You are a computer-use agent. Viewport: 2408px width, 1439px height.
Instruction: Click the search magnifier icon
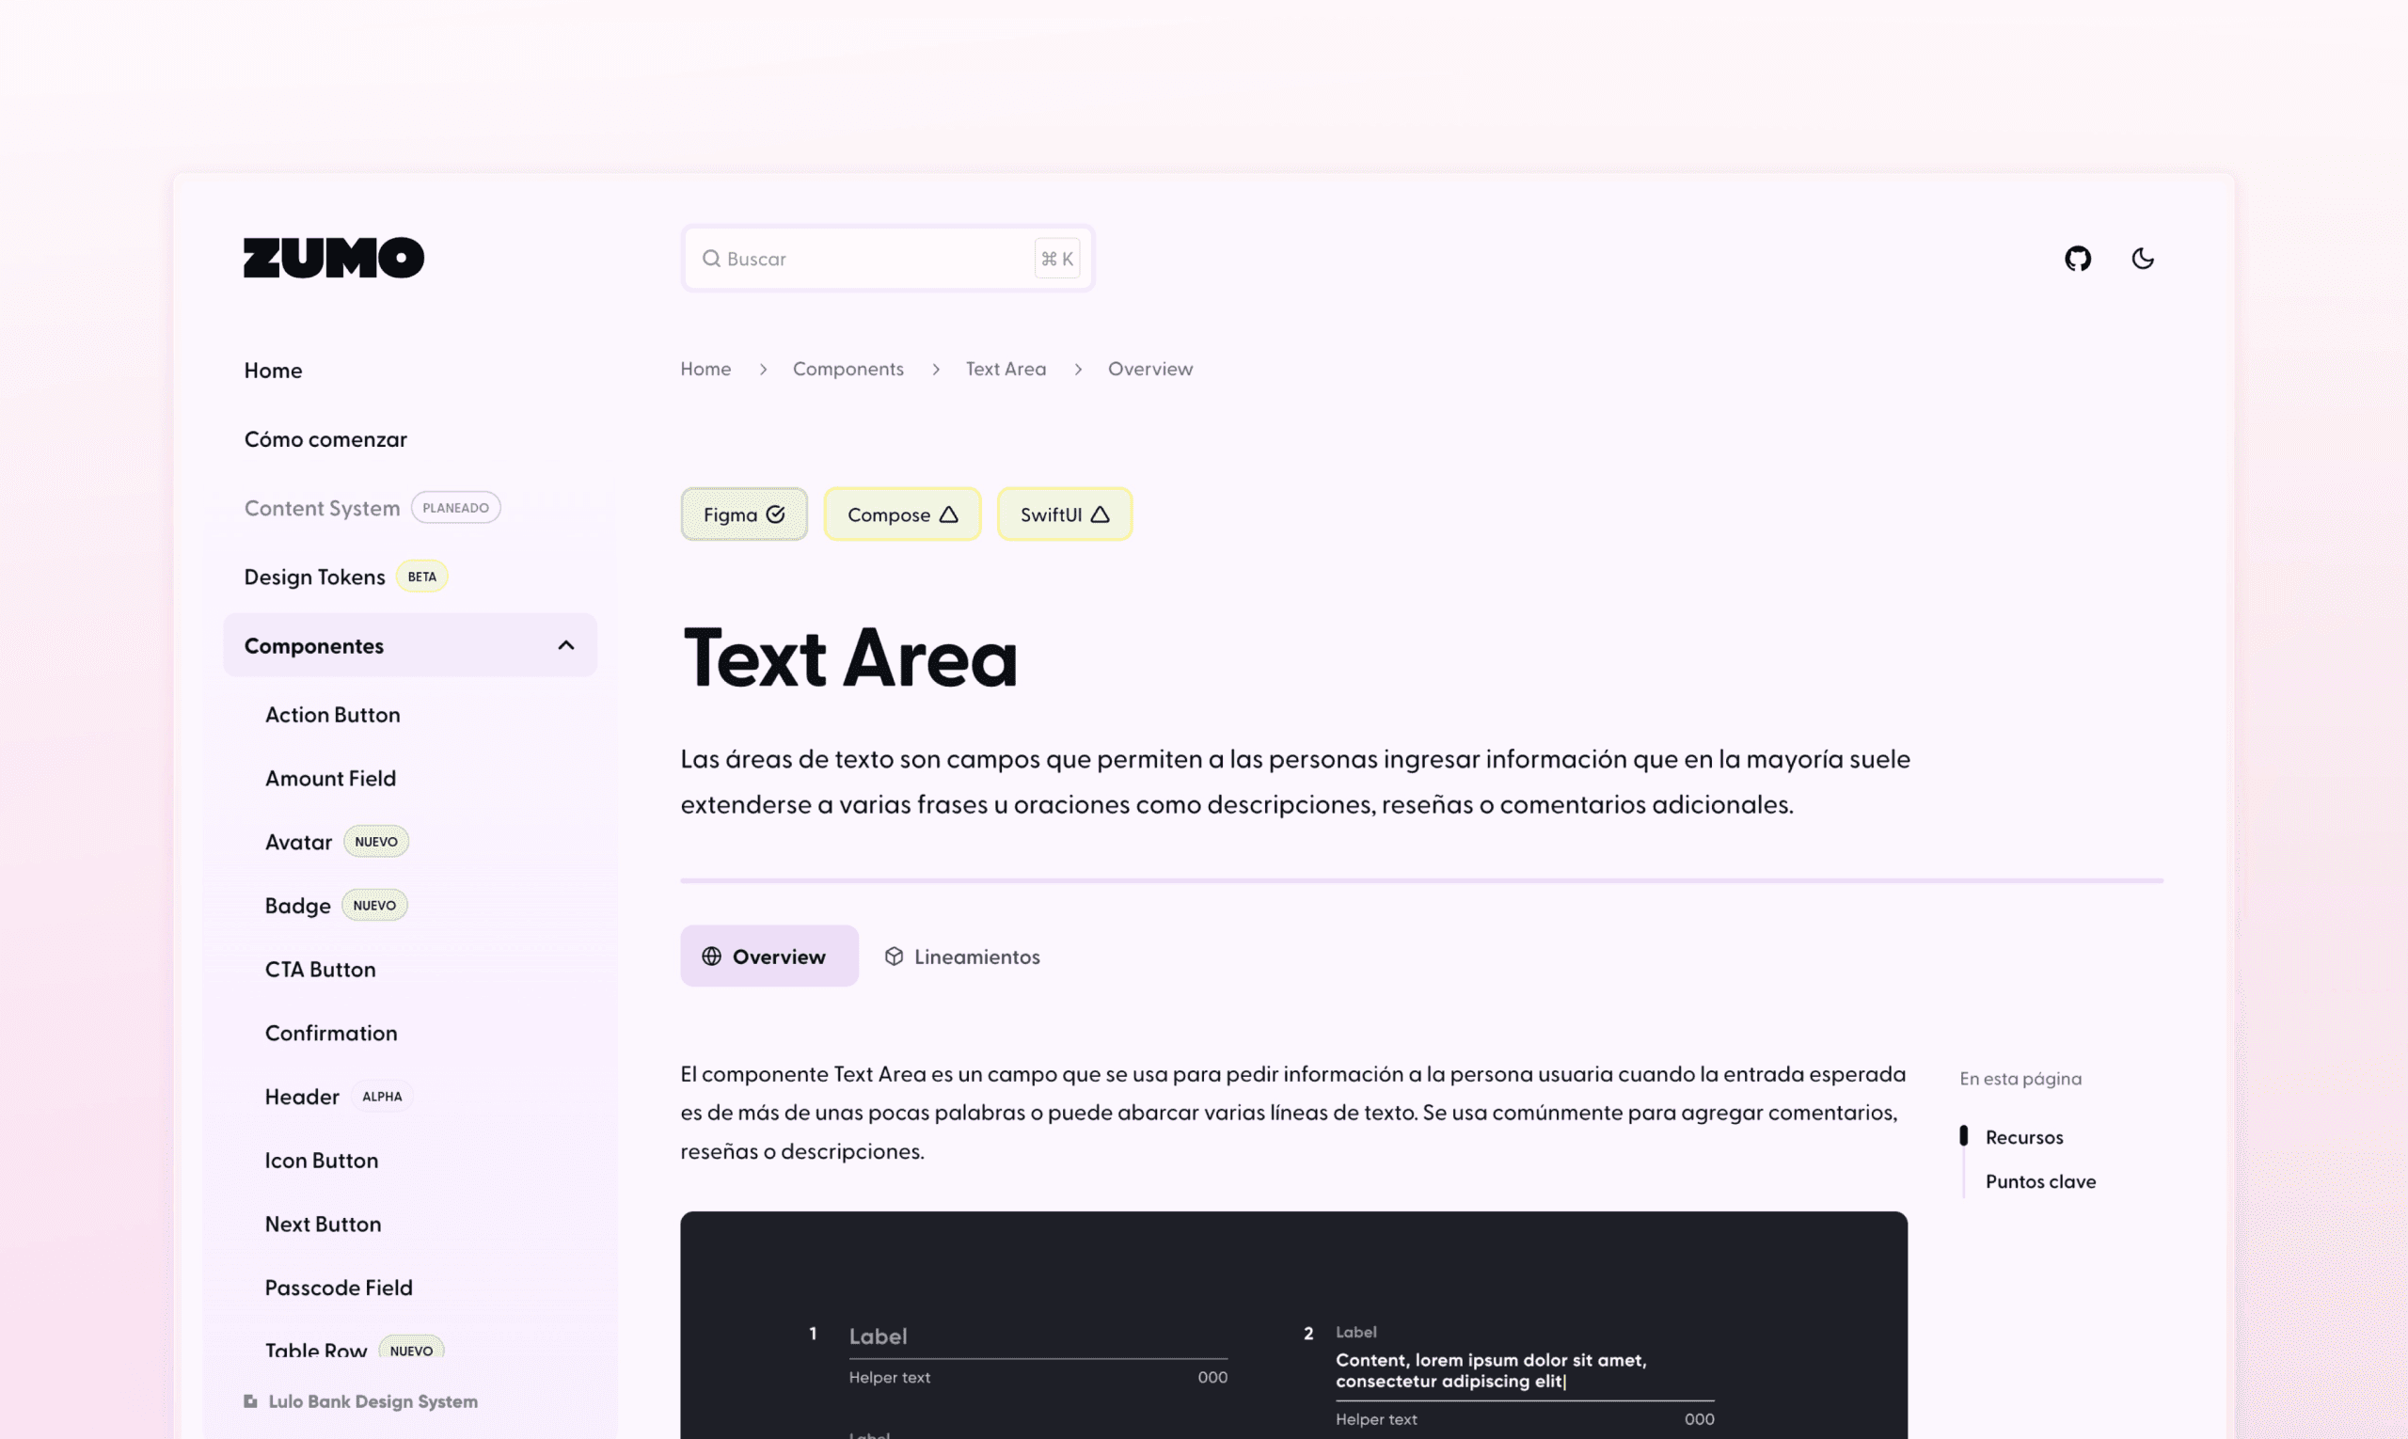[711, 258]
